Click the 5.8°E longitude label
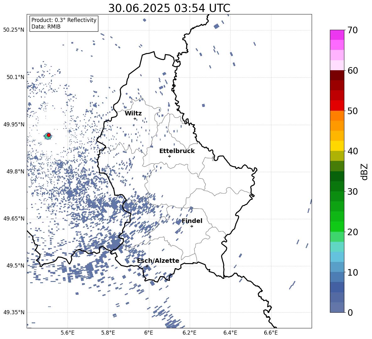 pos(108,333)
